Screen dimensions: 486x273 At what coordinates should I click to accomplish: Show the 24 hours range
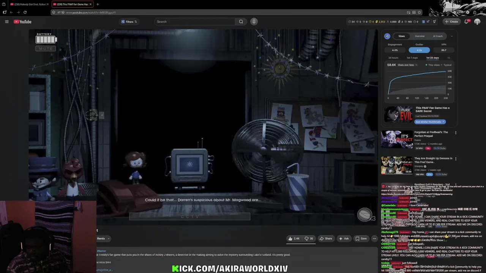(393, 58)
